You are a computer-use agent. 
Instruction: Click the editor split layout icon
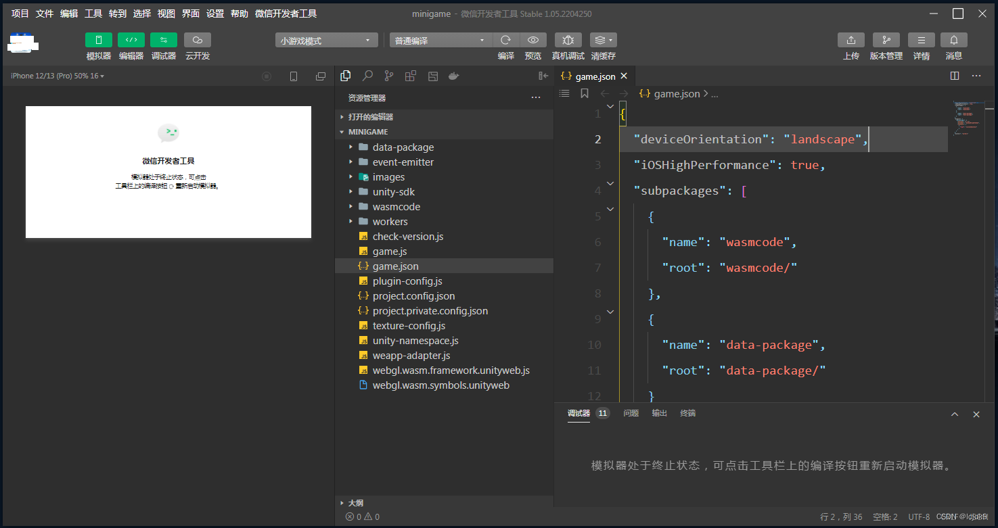955,76
